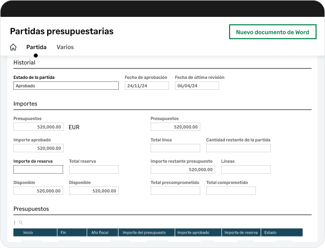The image size is (325, 248).
Task: Click the Total precomprometido field
Action: pos(175,191)
